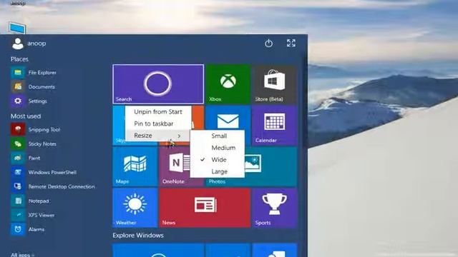Open the Sports trophy tile
The width and height of the screenshot is (458, 257).
[274, 208]
